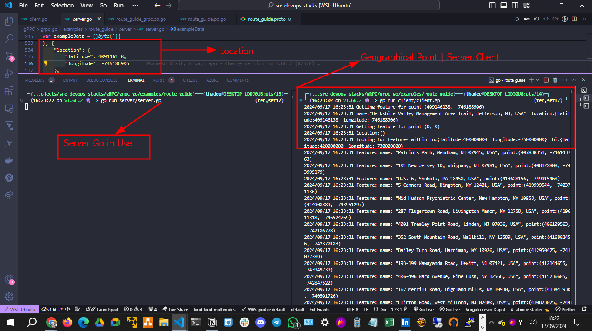
Task: Open the Run menu
Action: 118,5
